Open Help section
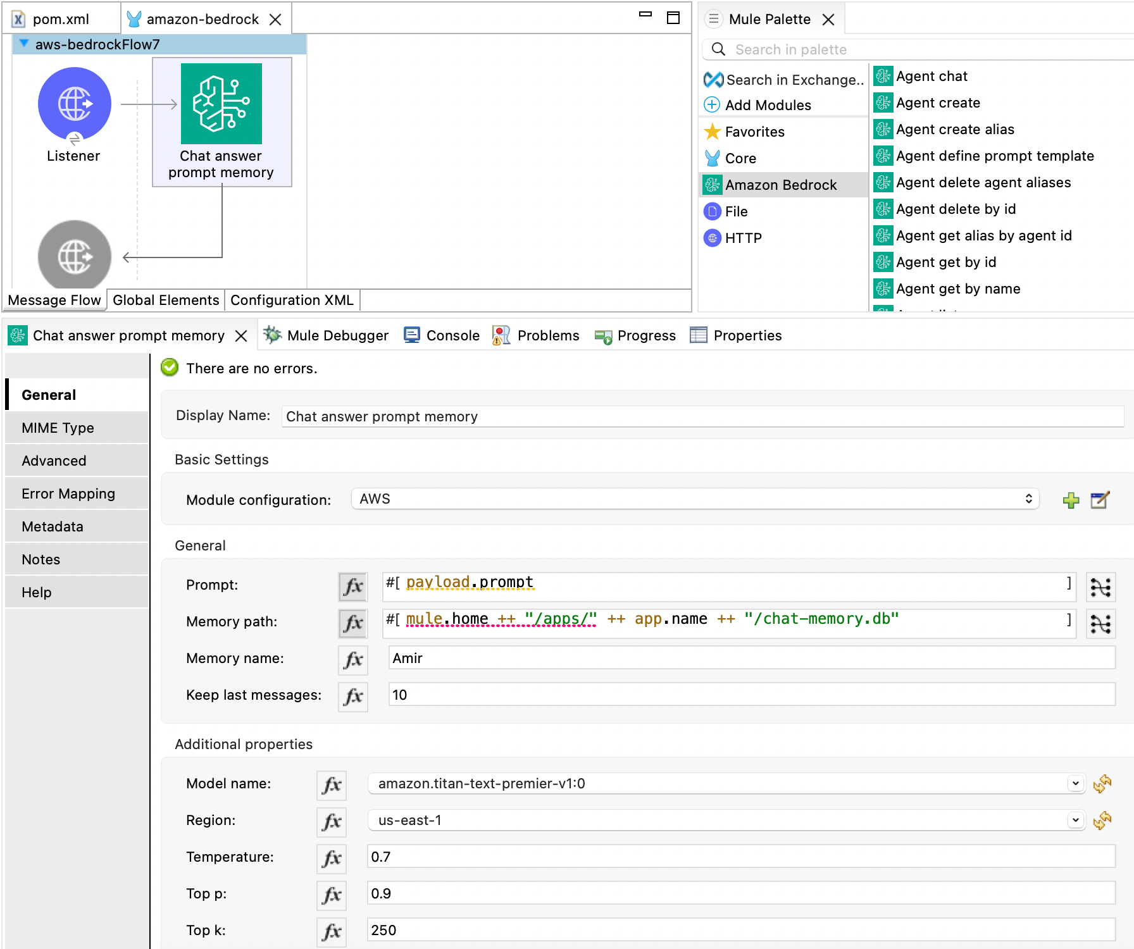1134x949 pixels. 77,592
